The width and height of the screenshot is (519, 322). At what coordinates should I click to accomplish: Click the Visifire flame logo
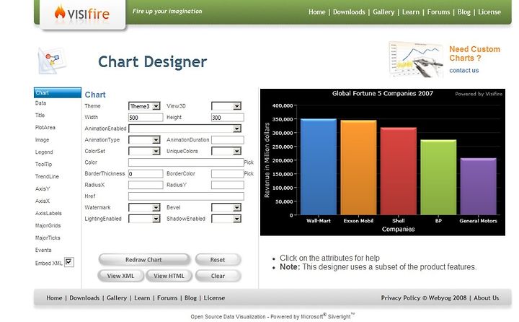coord(81,13)
